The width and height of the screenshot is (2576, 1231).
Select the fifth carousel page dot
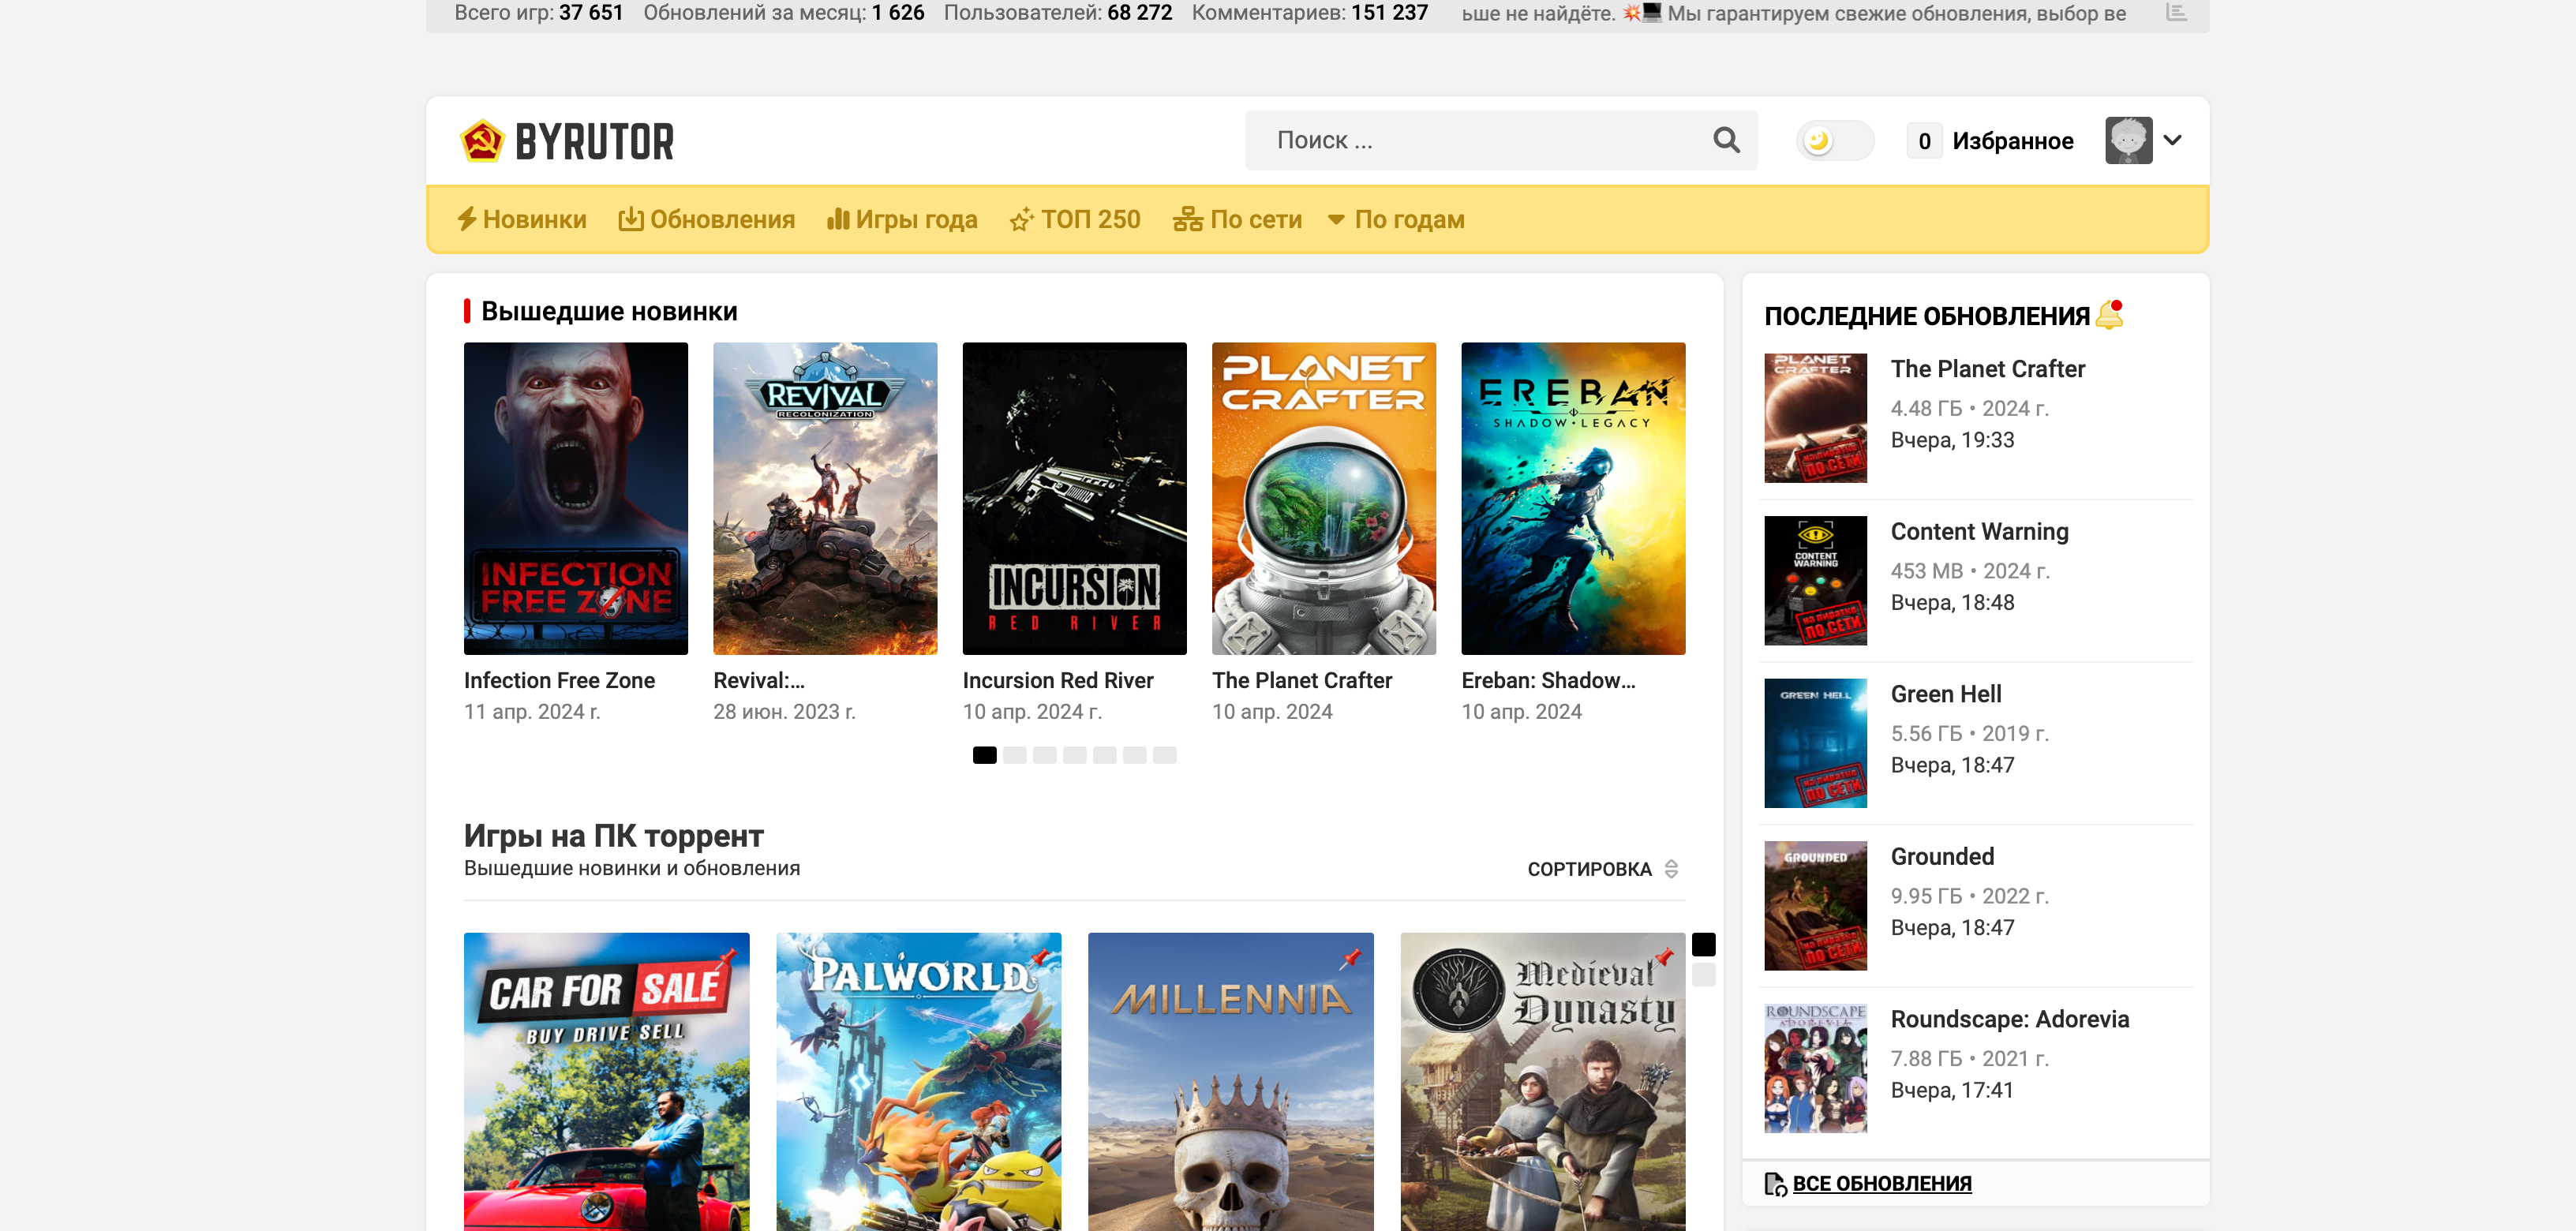tap(1104, 755)
